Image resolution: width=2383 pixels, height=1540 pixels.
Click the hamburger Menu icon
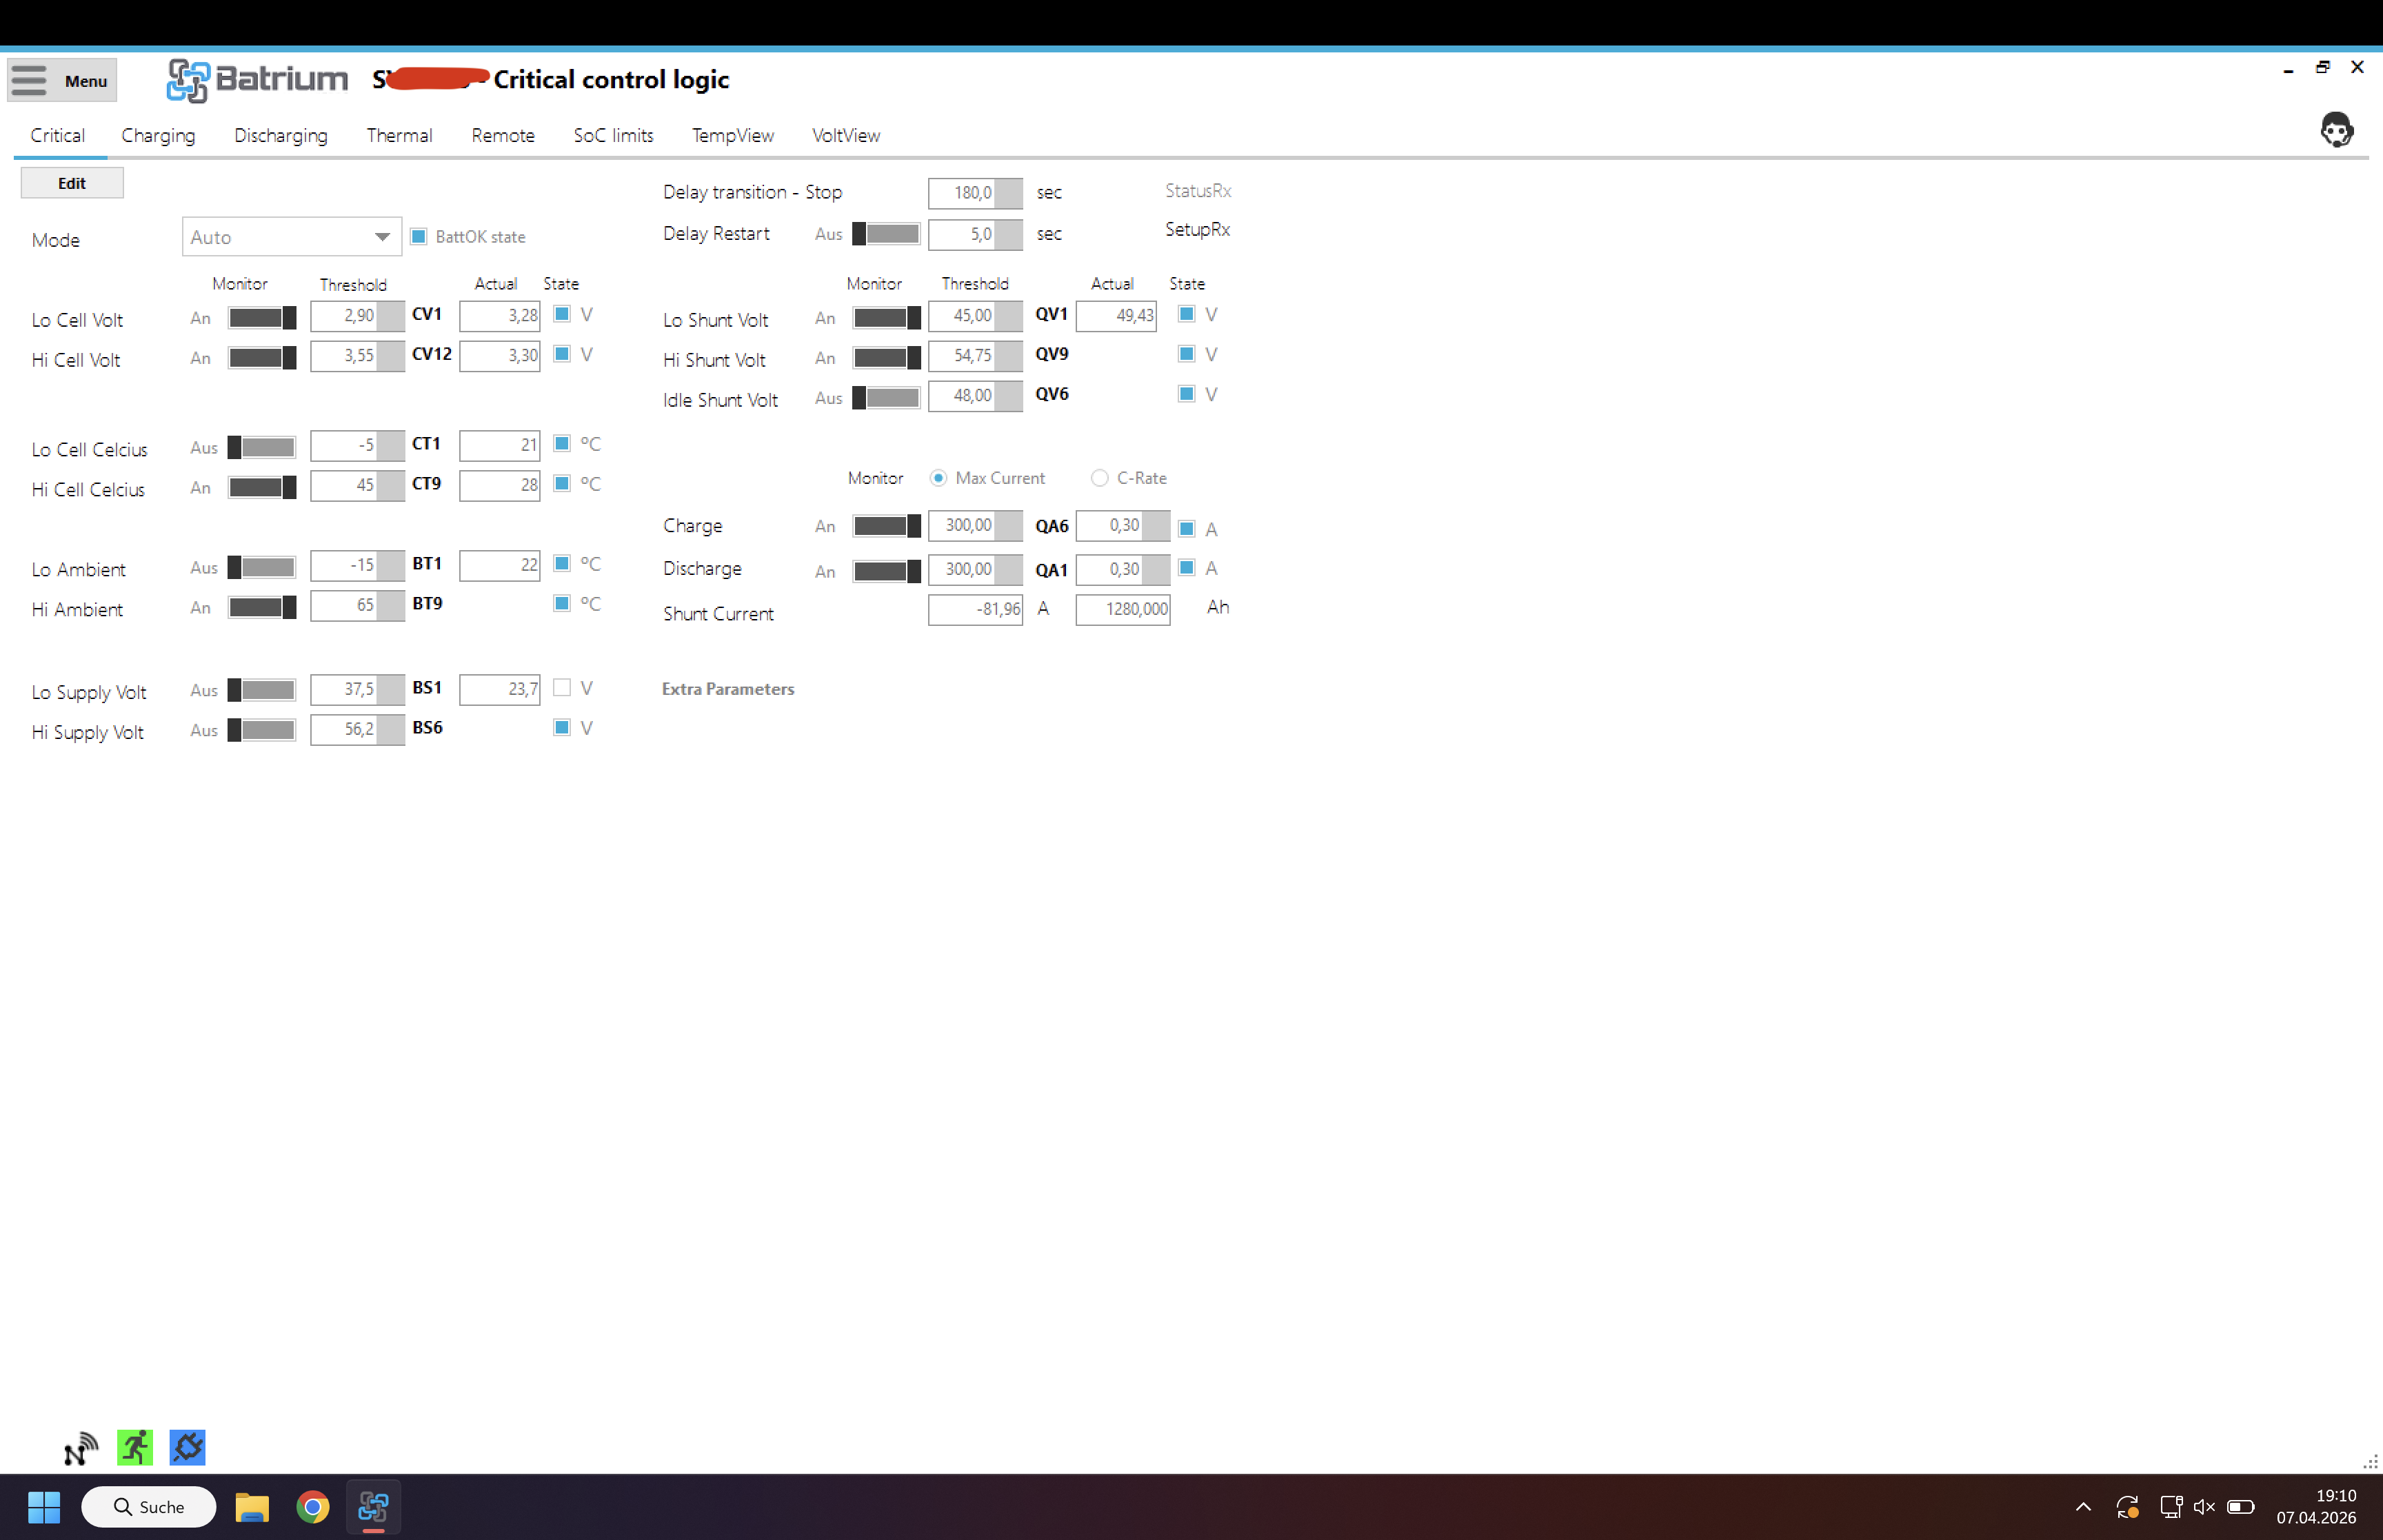pos(30,80)
